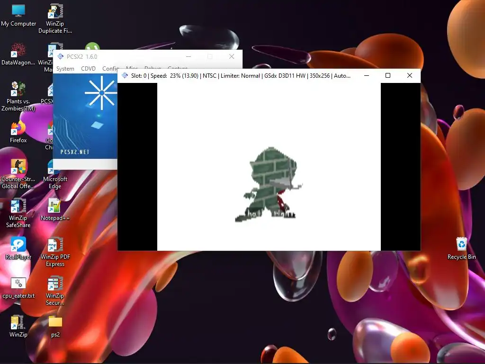This screenshot has height=364, width=485.
Task: Open the CDVD menu in PCSX2
Action: click(x=88, y=68)
